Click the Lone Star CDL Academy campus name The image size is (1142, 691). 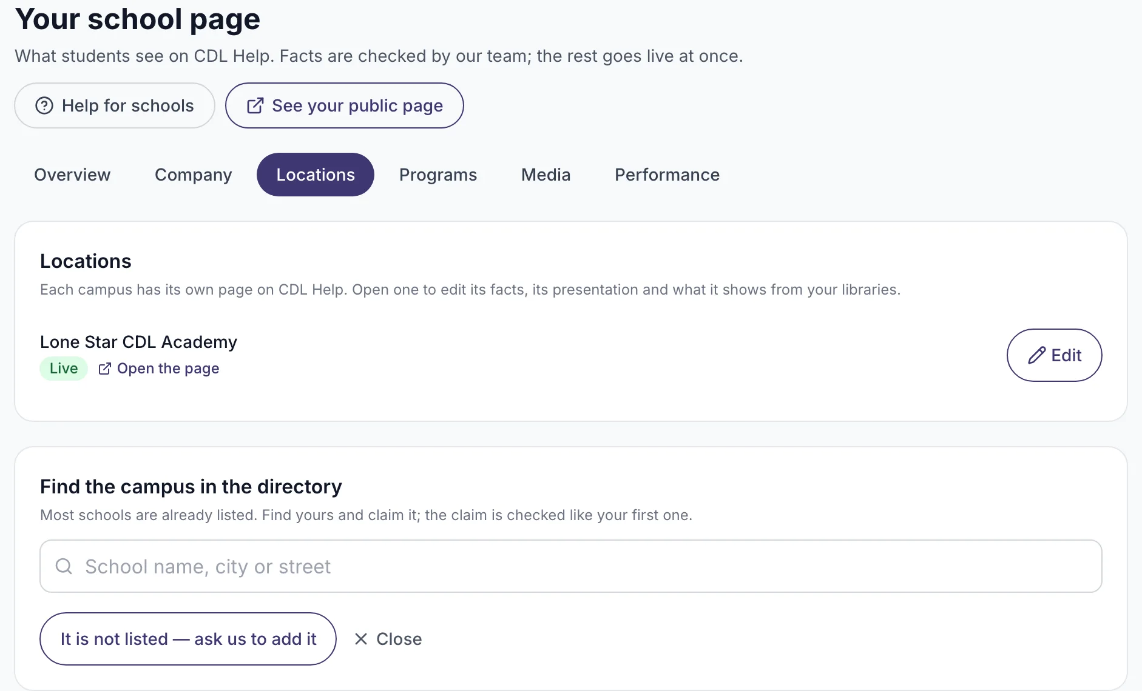coord(138,342)
